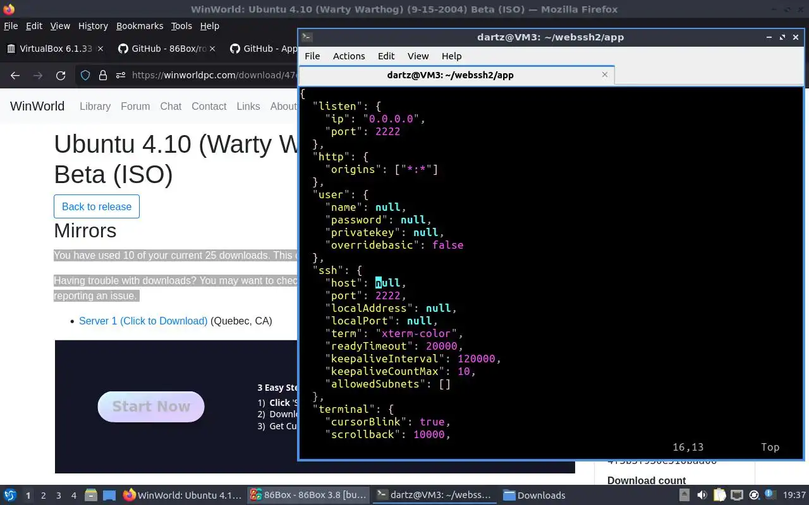
Task: Click Firefox logo in the browser title bar
Action: coord(8,9)
